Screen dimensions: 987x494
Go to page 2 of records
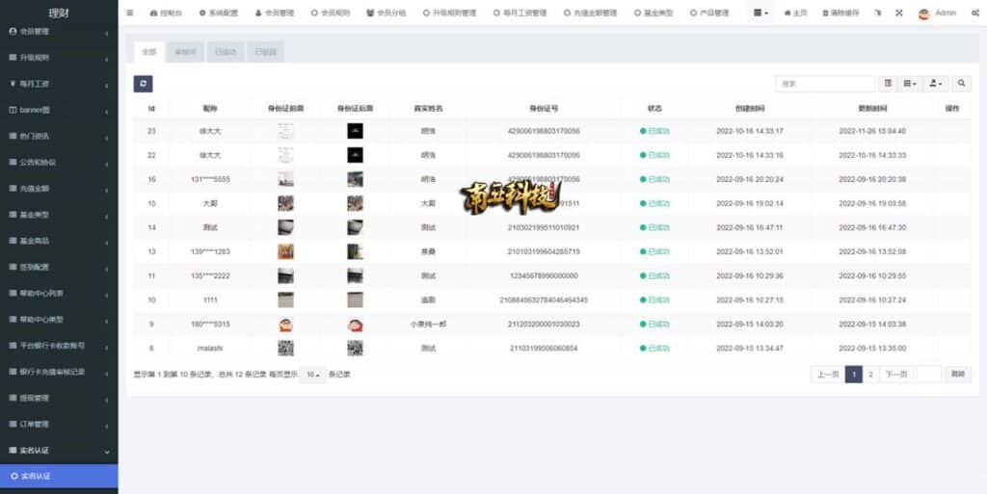coord(870,375)
